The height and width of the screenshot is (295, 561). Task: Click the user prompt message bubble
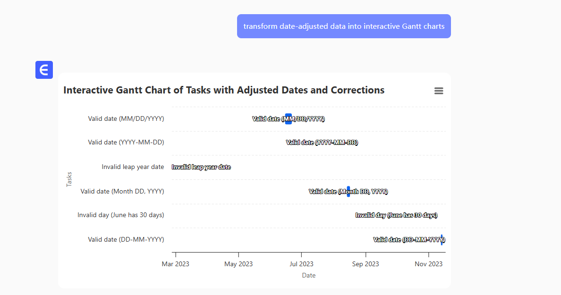344,26
